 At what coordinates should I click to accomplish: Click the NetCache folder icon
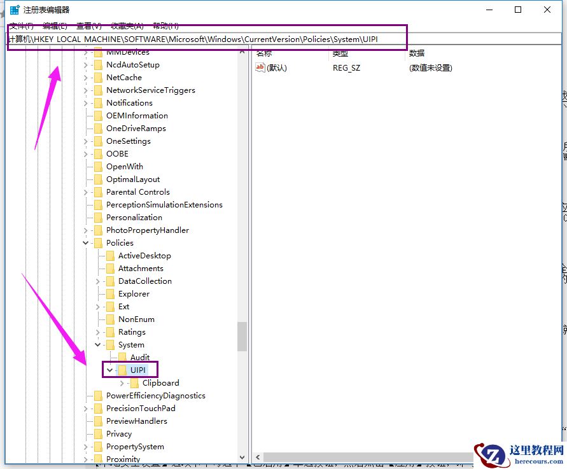click(x=99, y=77)
